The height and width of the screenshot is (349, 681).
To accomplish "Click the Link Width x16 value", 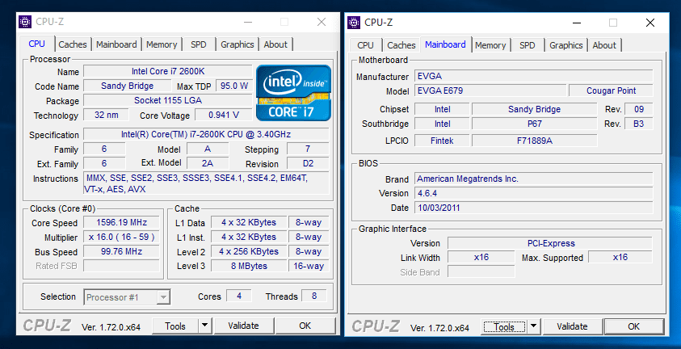I will (481, 258).
